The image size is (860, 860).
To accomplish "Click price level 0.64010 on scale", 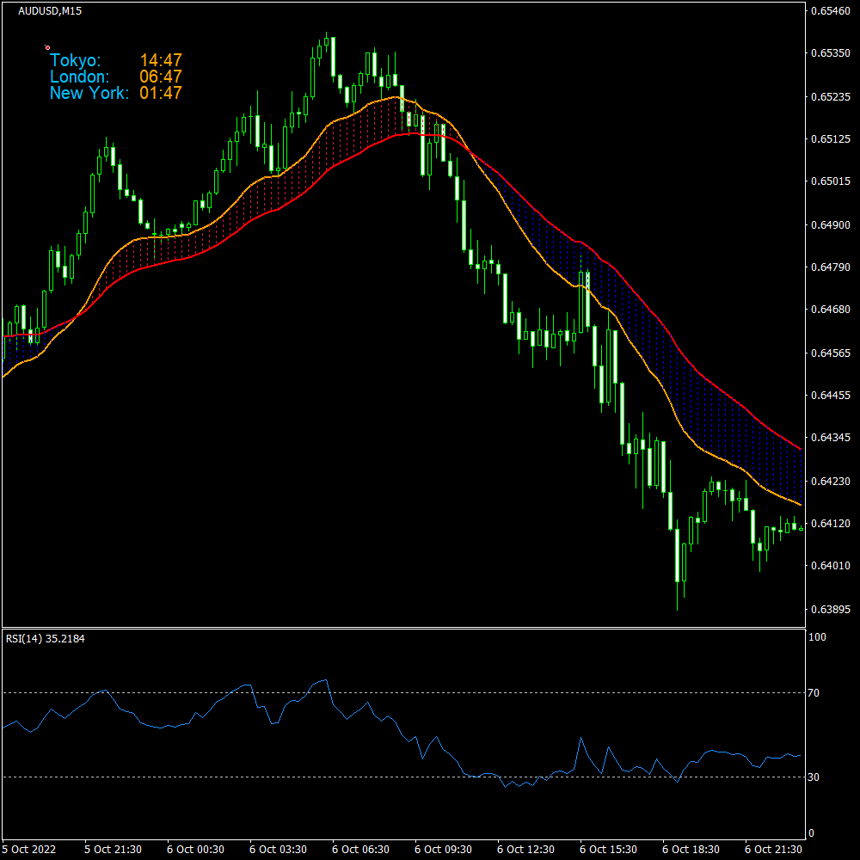I will [831, 566].
